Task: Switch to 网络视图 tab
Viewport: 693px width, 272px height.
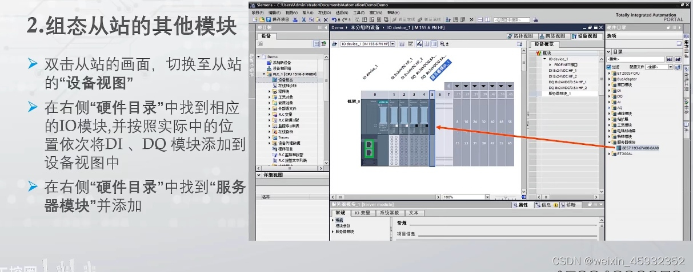Action: [x=554, y=36]
